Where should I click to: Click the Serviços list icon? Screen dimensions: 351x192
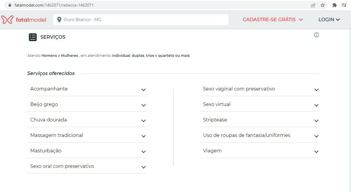33,37
